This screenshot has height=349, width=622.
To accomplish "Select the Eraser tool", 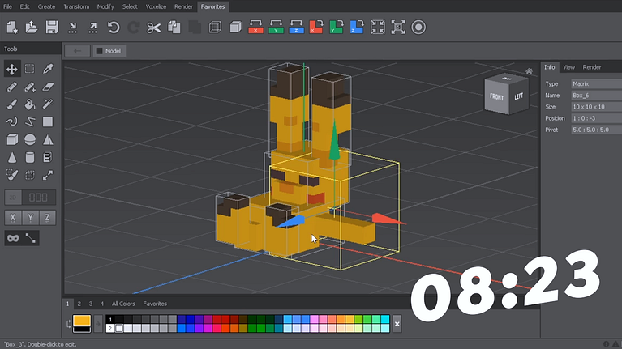I will [48, 87].
